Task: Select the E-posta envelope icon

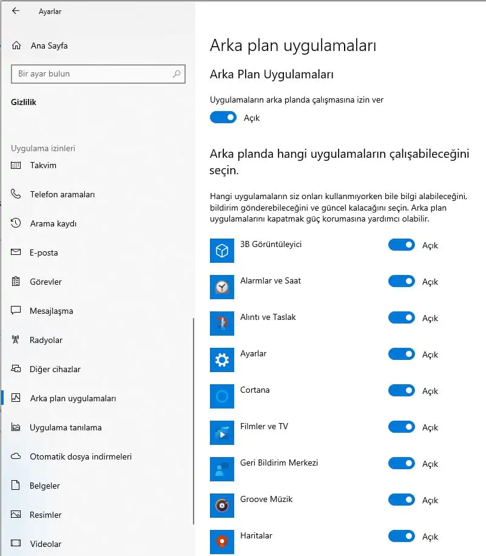Action: pyautogui.click(x=17, y=253)
